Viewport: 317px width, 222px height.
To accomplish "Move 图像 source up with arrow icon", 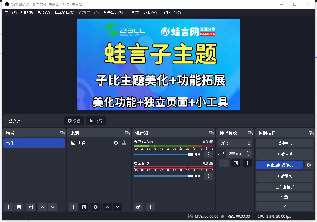I will point(107,207).
